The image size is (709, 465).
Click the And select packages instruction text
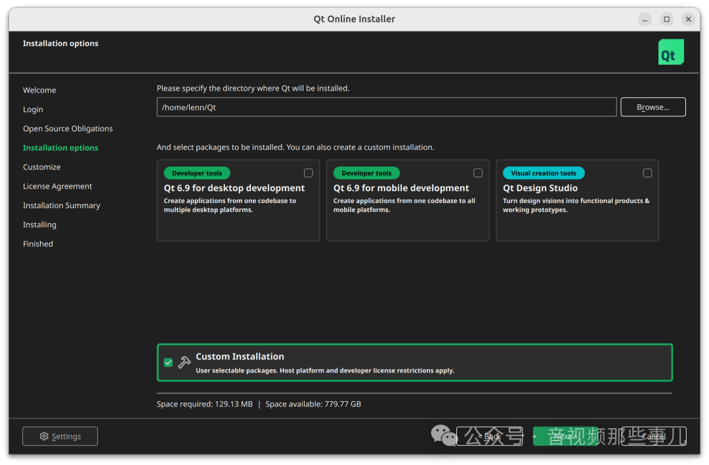pyautogui.click(x=295, y=147)
